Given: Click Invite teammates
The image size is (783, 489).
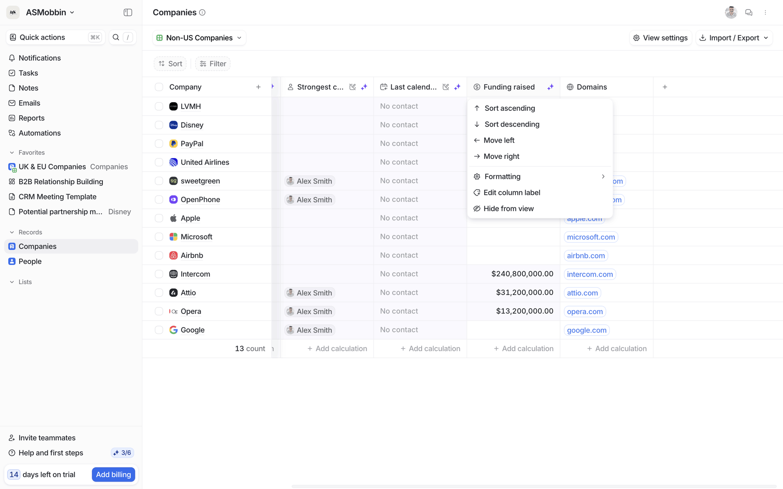Looking at the screenshot, I should tap(47, 438).
